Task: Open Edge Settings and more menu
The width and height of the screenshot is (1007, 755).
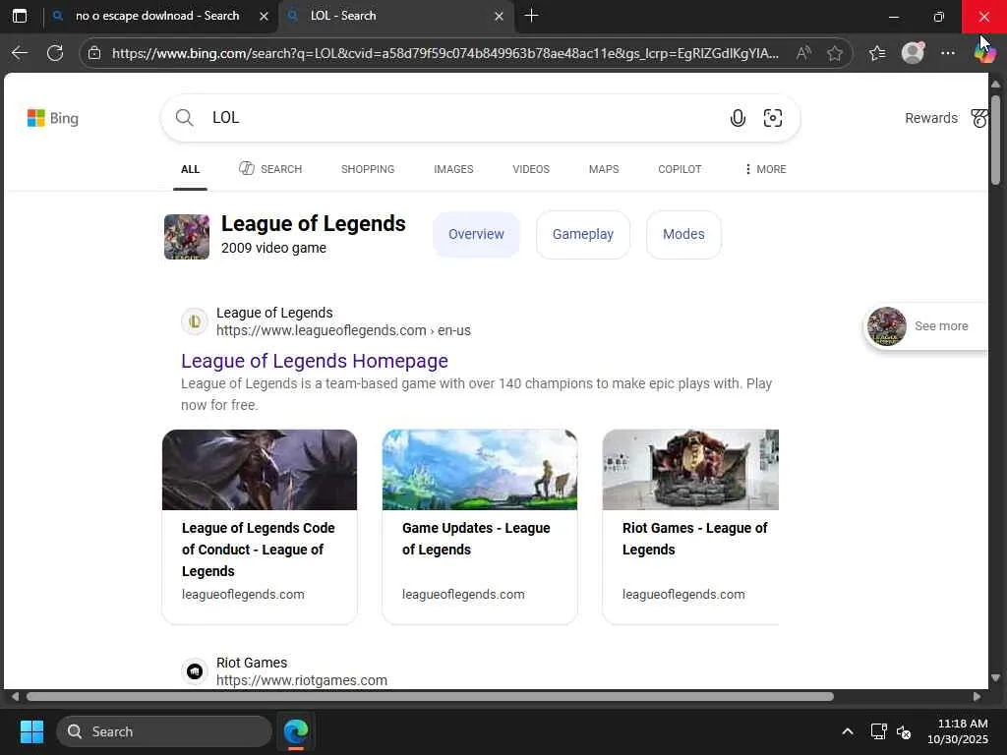Action: (x=947, y=53)
